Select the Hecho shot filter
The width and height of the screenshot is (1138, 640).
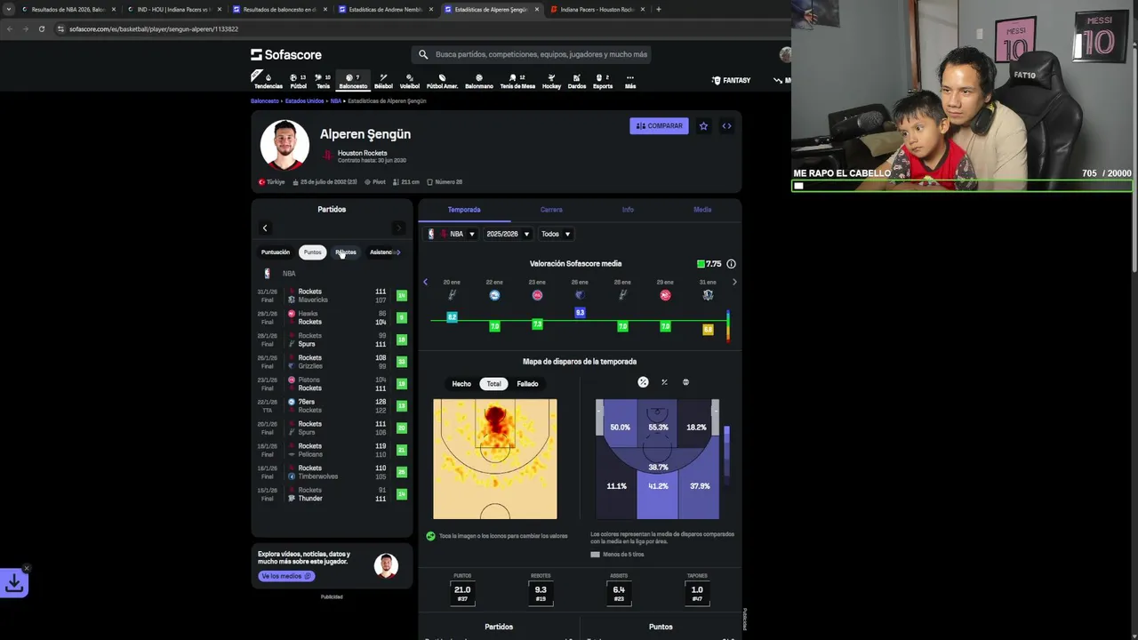click(461, 384)
